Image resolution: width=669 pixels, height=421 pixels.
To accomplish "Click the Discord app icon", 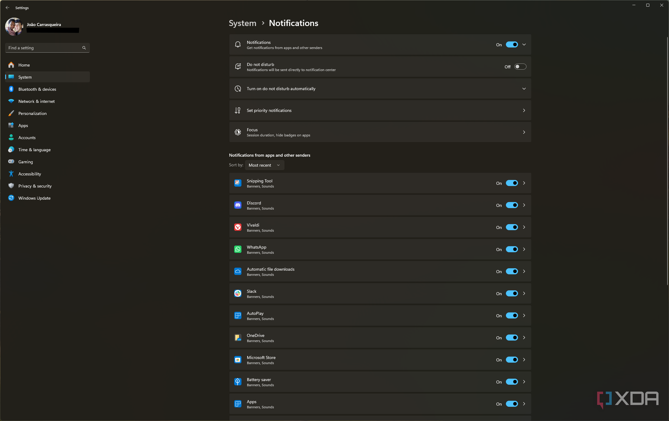I will 238,205.
